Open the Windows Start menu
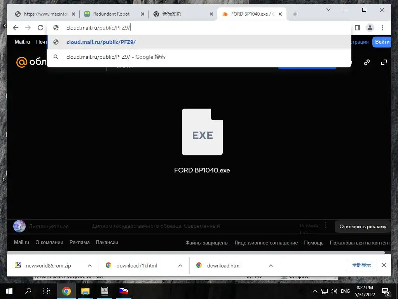The height and width of the screenshot is (299, 398). click(9, 291)
